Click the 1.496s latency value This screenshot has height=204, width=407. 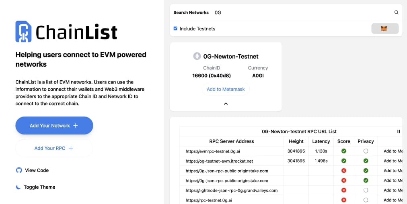tap(321, 161)
